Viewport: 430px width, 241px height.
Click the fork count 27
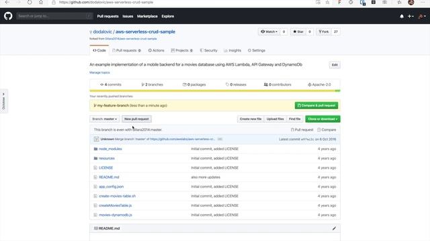pyautogui.click(x=336, y=31)
